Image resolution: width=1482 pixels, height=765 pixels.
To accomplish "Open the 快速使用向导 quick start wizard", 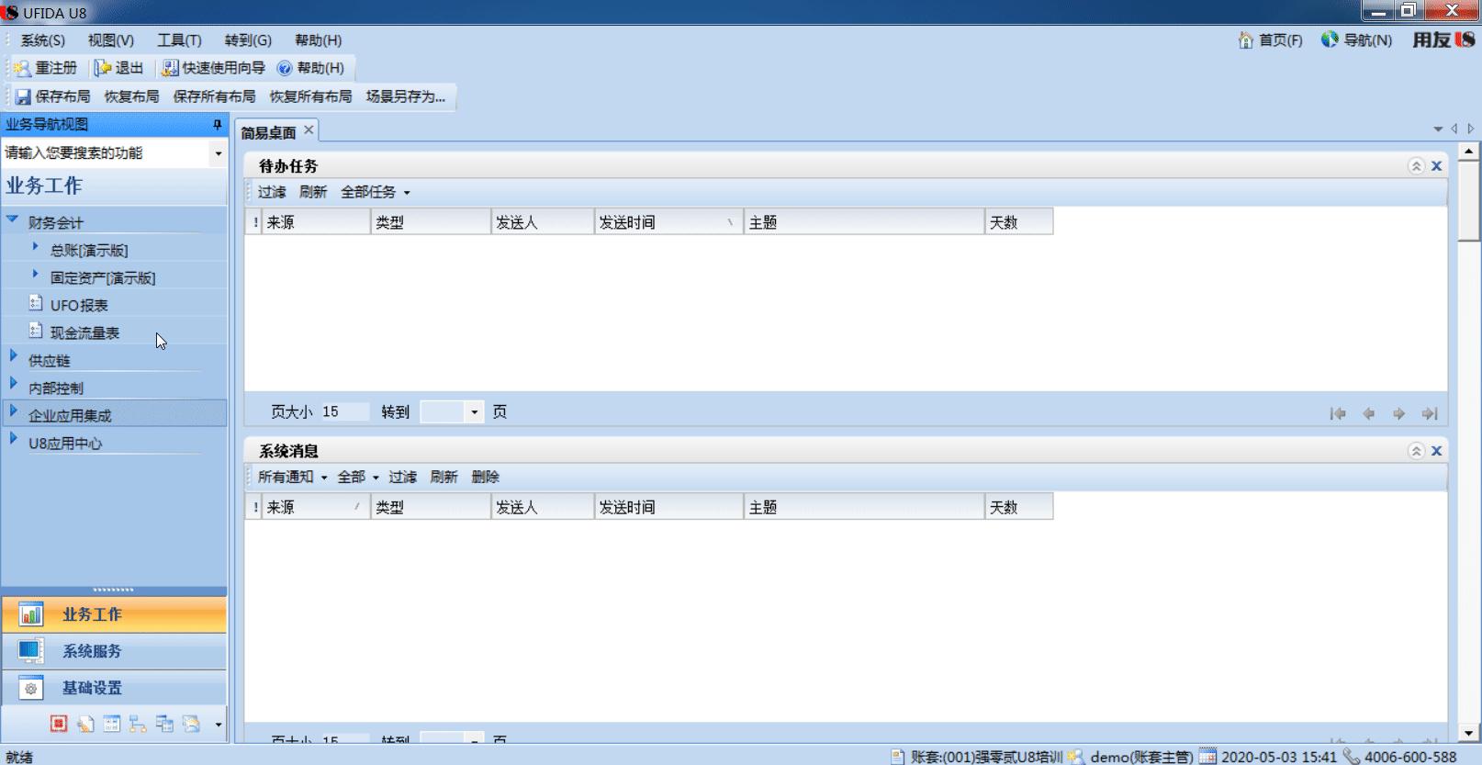I will [x=214, y=68].
